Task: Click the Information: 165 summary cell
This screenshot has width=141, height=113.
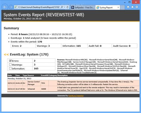Action: tap(74, 46)
